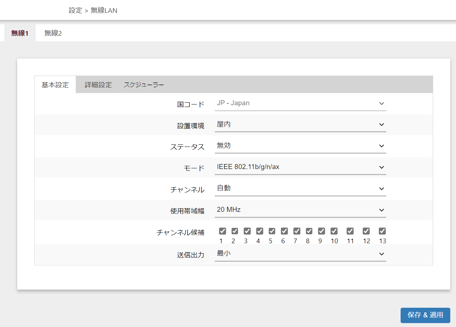Open the スケジューラー tab
Screen dimensions: 456x327
click(x=144, y=85)
